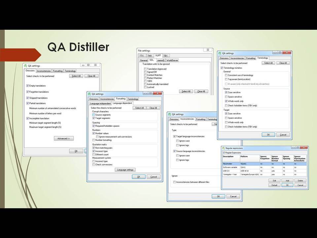Enable Inconsistencies between different files
This screenshot has width=317, height=238.
tap(174, 182)
